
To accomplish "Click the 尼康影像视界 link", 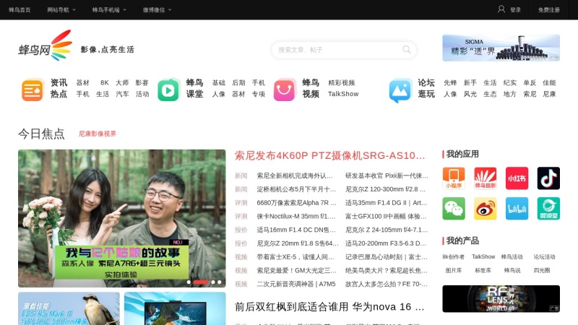I will click(x=98, y=134).
